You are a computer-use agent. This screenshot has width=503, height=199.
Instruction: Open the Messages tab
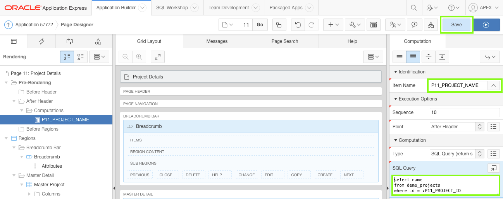pos(217,41)
